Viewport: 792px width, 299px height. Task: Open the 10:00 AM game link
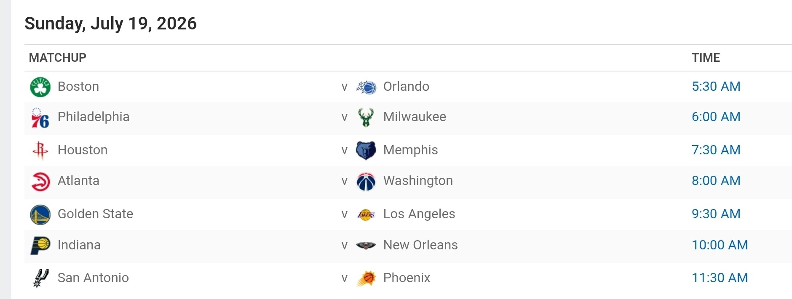(x=720, y=245)
